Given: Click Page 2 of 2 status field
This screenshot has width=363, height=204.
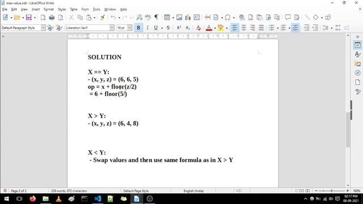Looking at the screenshot, I should click(19, 191).
